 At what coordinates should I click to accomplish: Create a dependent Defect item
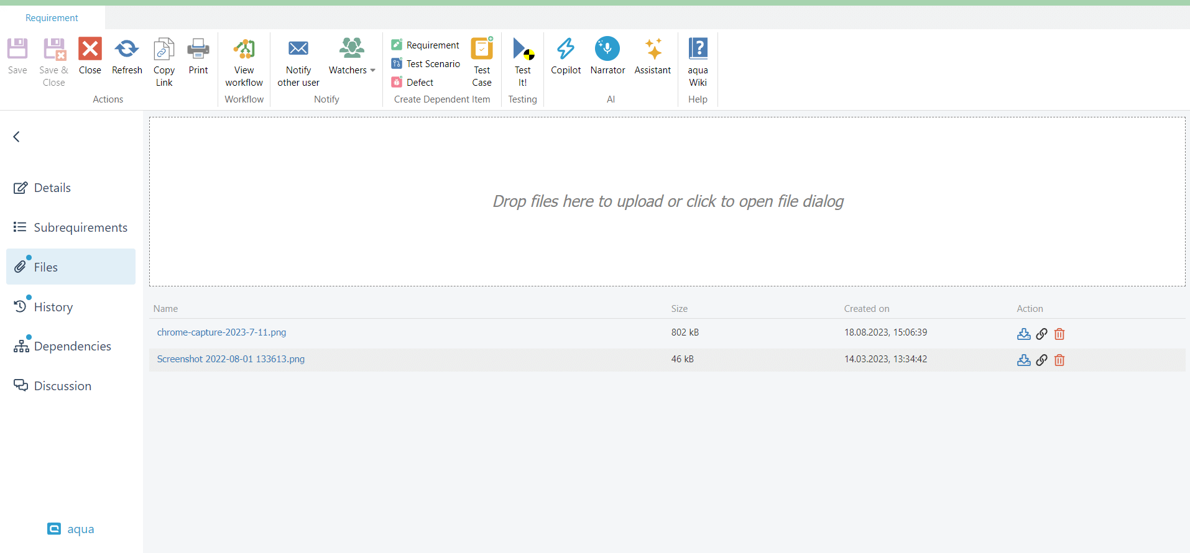(420, 82)
